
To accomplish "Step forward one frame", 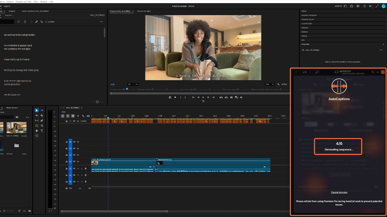I will pos(208,97).
